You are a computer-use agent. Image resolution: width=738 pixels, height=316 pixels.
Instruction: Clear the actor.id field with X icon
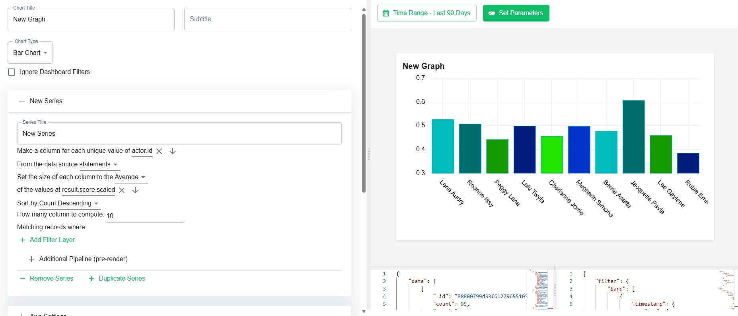159,151
